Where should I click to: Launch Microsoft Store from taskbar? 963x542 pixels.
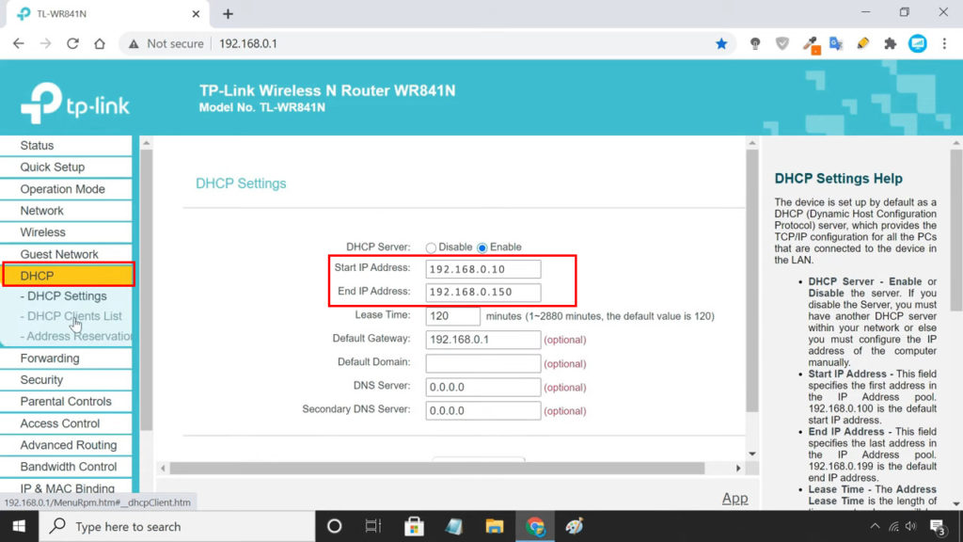pyautogui.click(x=414, y=527)
